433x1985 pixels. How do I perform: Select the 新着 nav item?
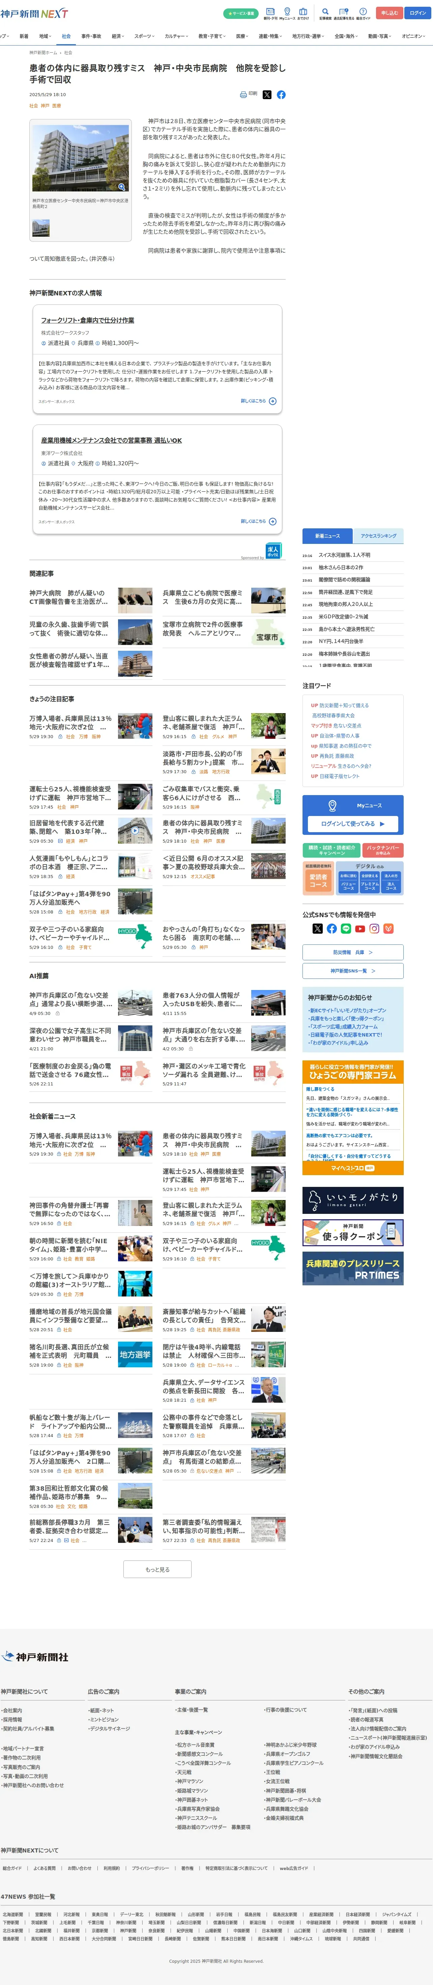coord(24,36)
